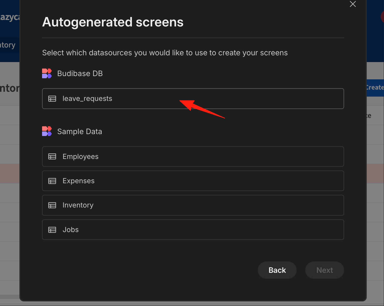Select the Expenses table option

click(193, 181)
